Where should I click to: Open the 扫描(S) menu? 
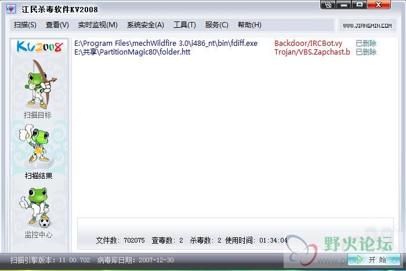tap(25, 25)
